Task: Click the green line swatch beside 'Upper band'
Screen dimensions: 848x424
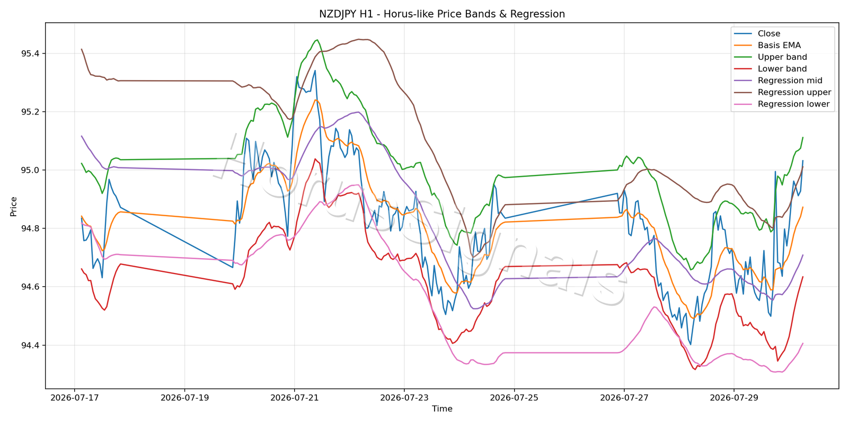Action: pyautogui.click(x=743, y=57)
